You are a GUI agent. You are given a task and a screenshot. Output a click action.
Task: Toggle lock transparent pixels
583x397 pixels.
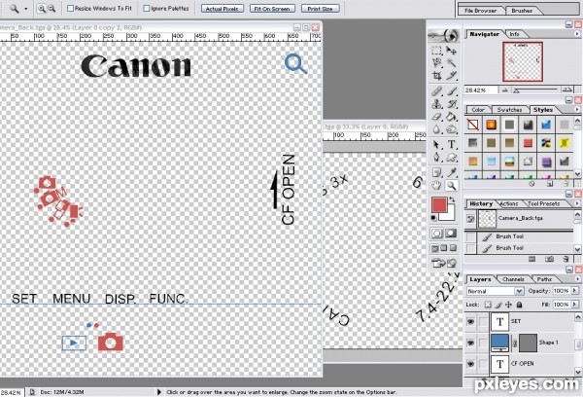click(x=488, y=305)
